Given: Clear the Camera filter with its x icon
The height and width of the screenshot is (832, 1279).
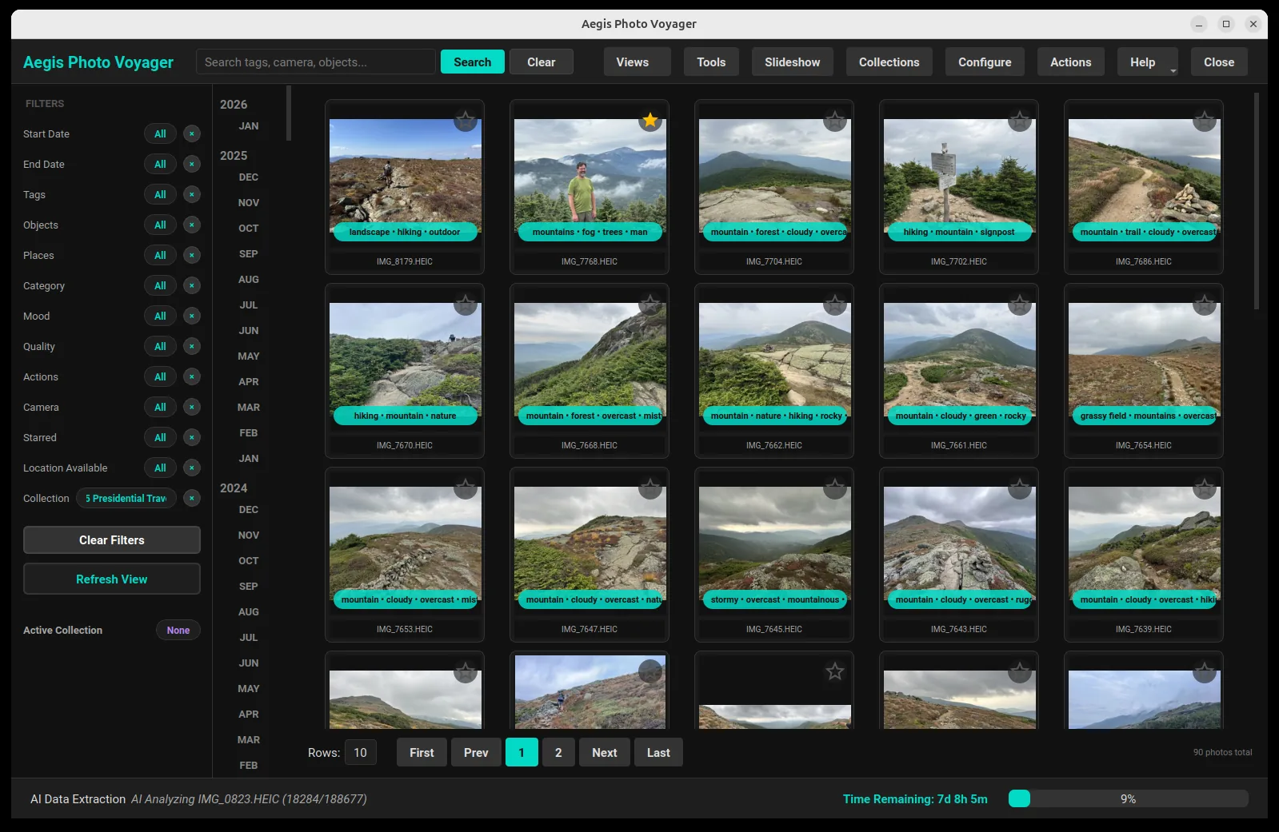Looking at the screenshot, I should (192, 407).
